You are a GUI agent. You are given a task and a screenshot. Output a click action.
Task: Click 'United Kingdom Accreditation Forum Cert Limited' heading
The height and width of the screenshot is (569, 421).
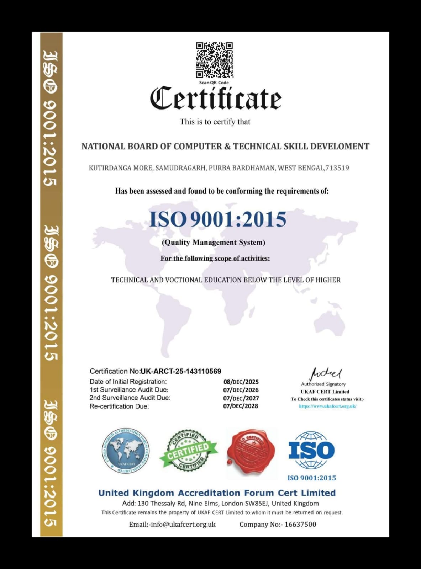tap(217, 493)
